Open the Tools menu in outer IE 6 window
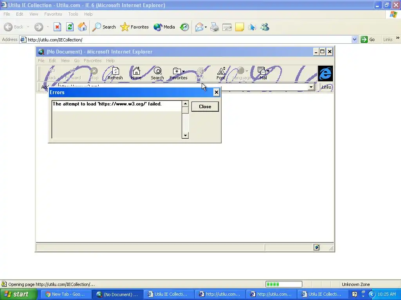Viewport: 401px width, 300px height. click(x=73, y=14)
